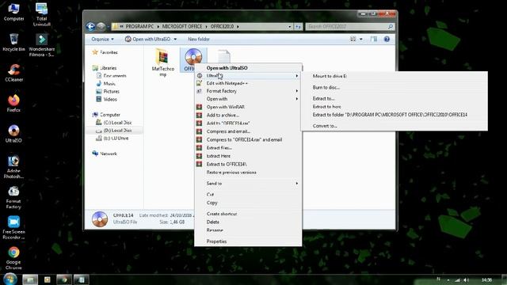
Task: Launch Firefox from the desktop
Action: pyautogui.click(x=13, y=103)
